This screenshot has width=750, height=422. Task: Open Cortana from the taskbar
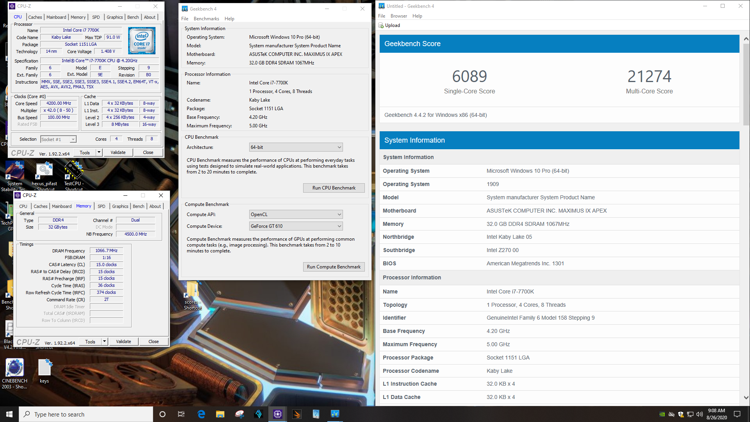pos(162,414)
